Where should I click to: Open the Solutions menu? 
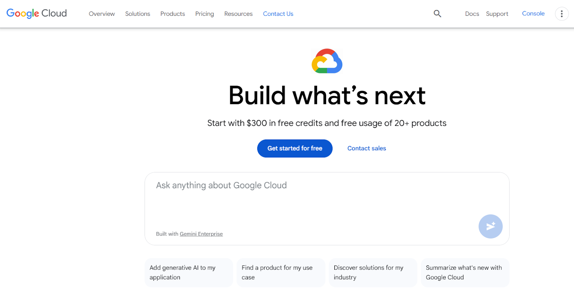click(x=137, y=14)
